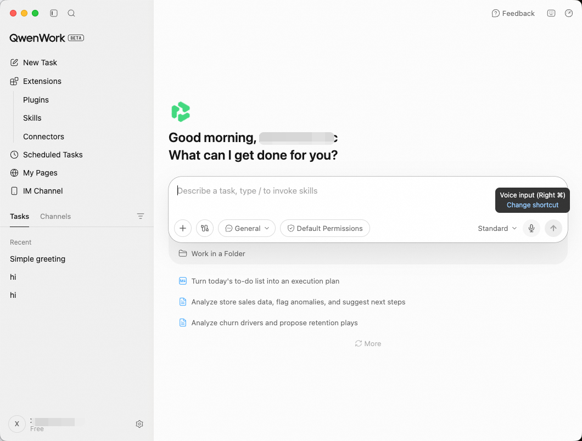Open Skills under Extensions

(x=32, y=118)
